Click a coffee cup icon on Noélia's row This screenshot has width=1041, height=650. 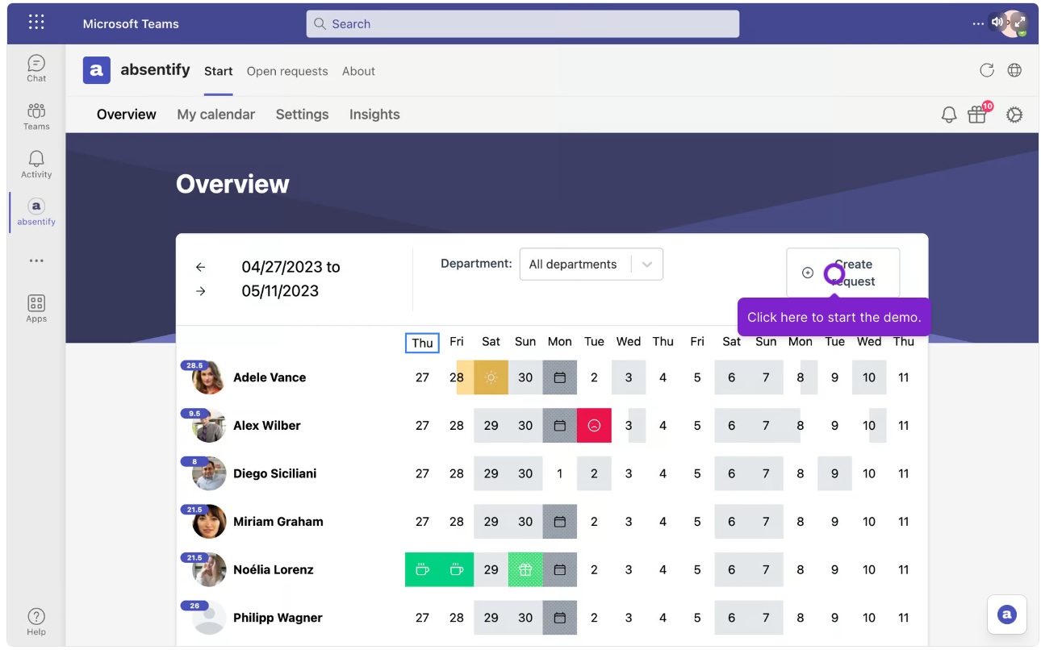[422, 569]
